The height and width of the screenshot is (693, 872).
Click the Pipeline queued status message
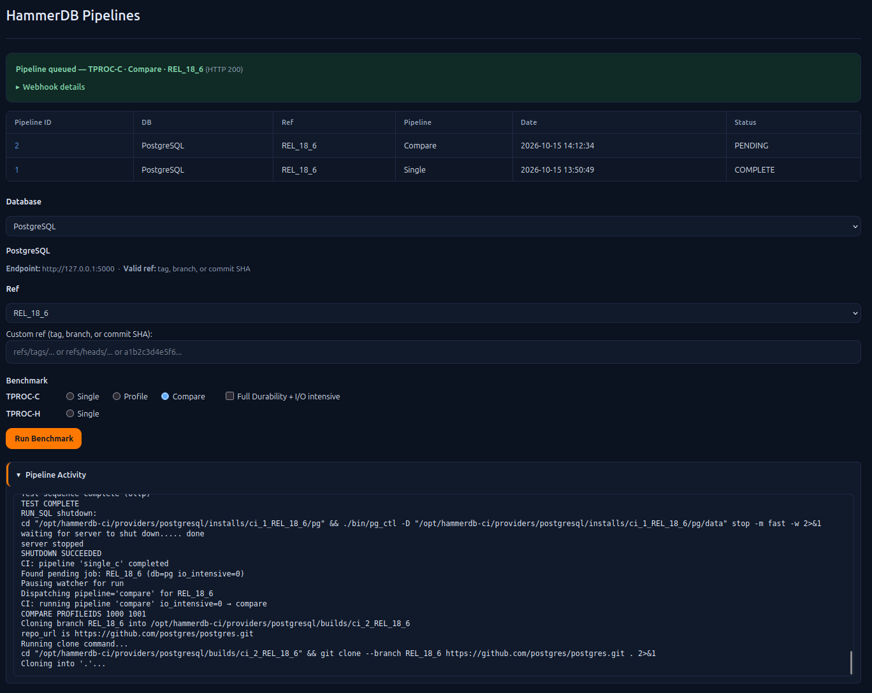tap(129, 69)
